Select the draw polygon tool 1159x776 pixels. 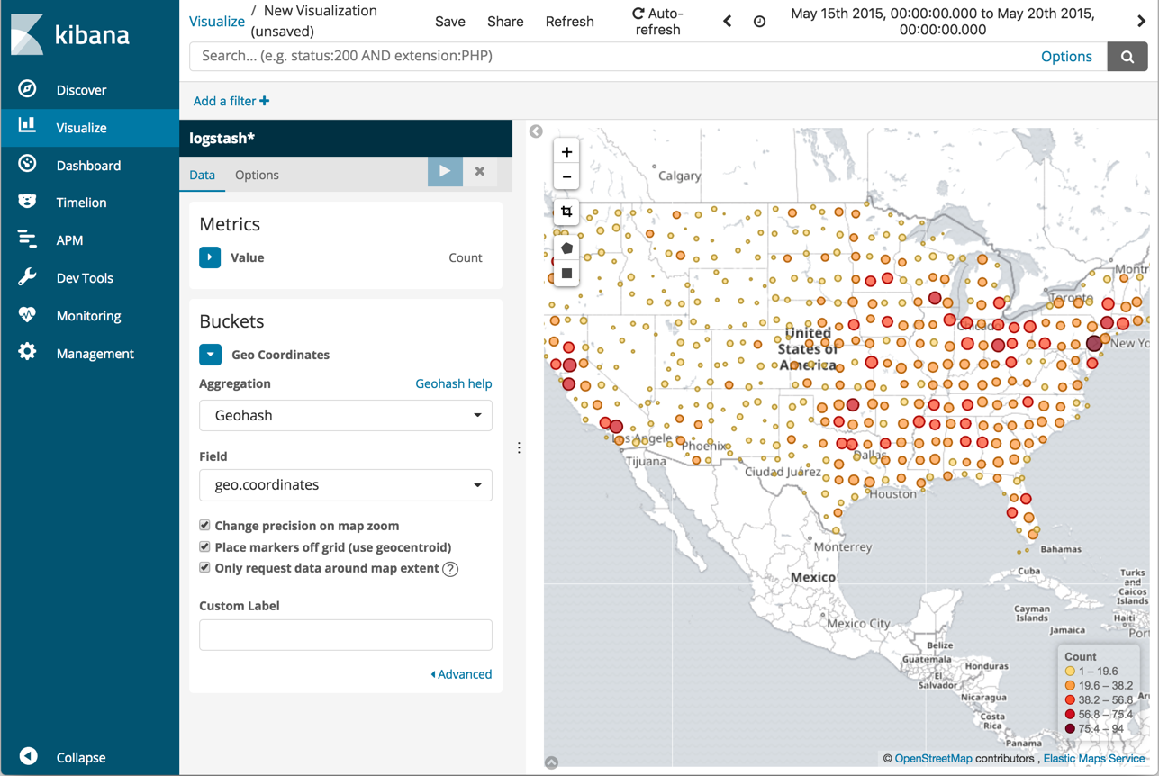(x=566, y=247)
